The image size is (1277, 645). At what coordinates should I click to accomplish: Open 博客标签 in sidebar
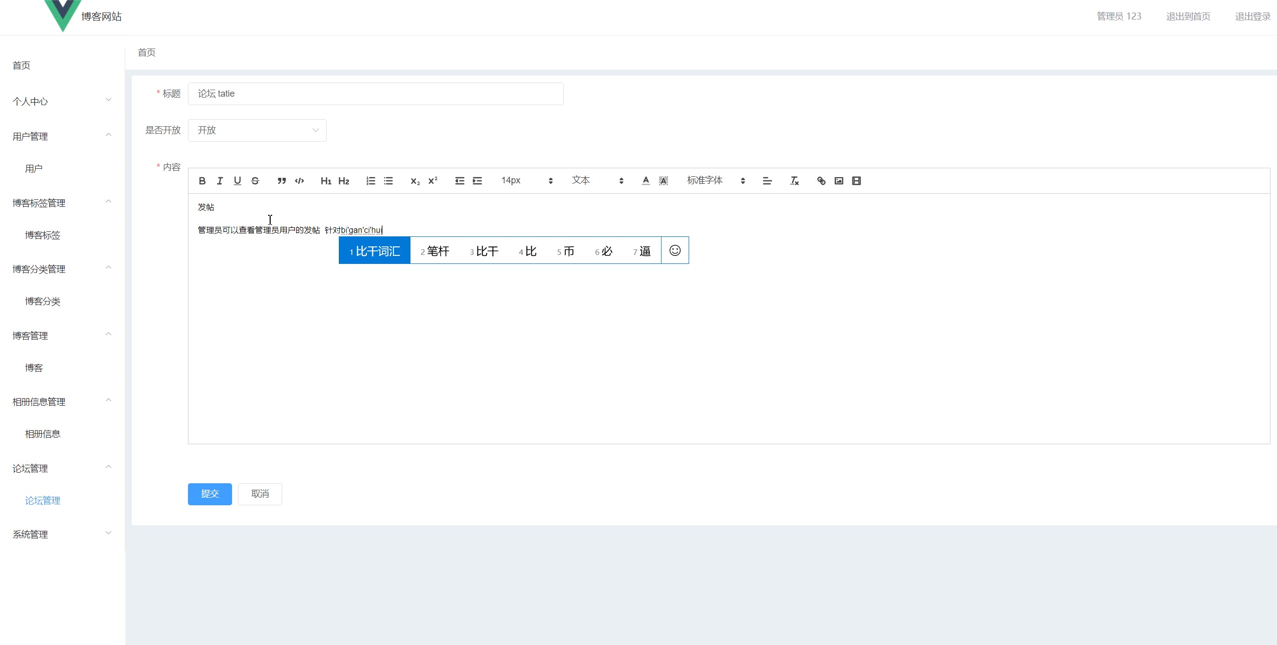[x=43, y=235]
